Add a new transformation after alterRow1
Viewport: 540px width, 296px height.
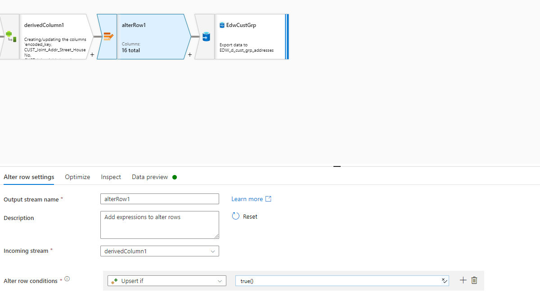point(190,54)
